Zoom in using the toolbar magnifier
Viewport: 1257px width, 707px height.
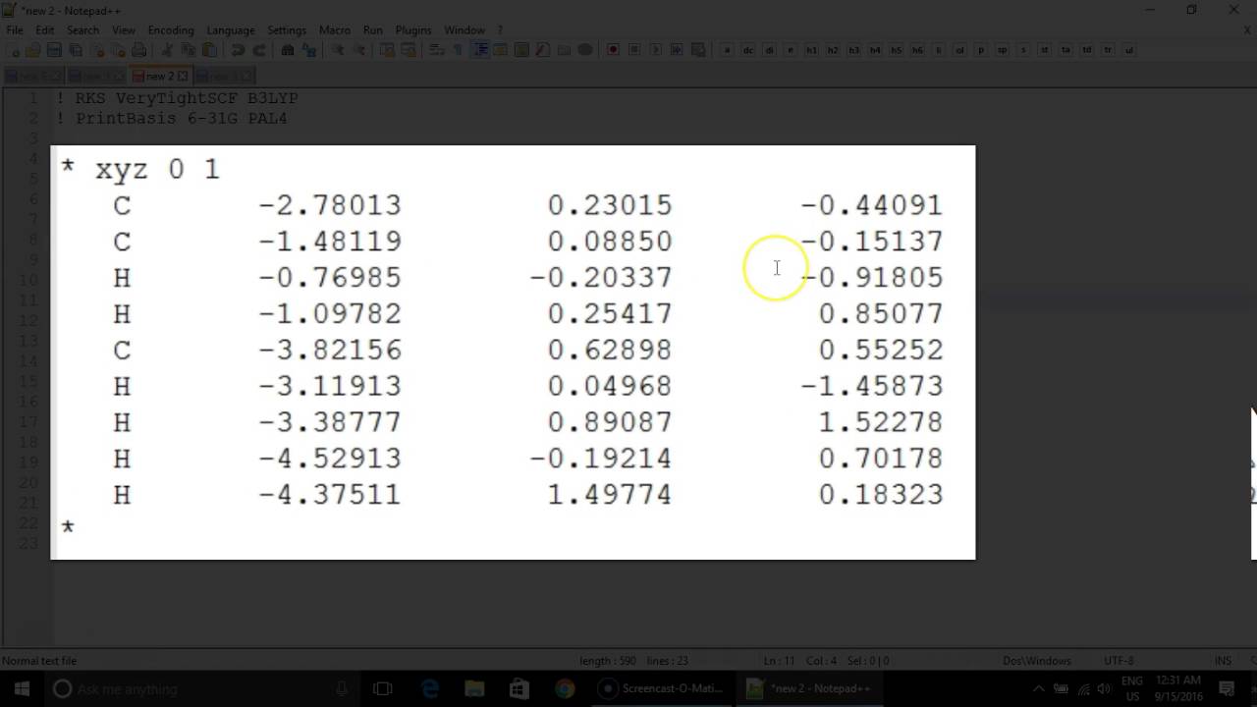pyautogui.click(x=337, y=50)
